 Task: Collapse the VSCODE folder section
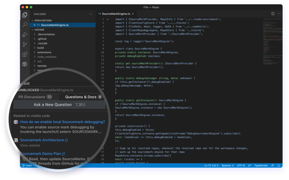32,30
